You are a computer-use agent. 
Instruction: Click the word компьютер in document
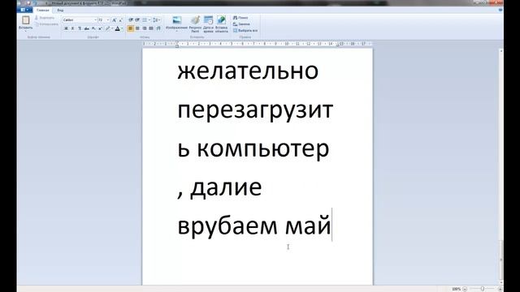[263, 150]
